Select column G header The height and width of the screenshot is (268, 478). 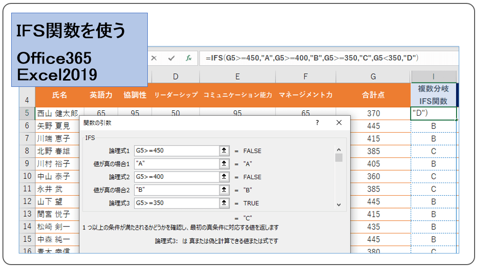373,77
